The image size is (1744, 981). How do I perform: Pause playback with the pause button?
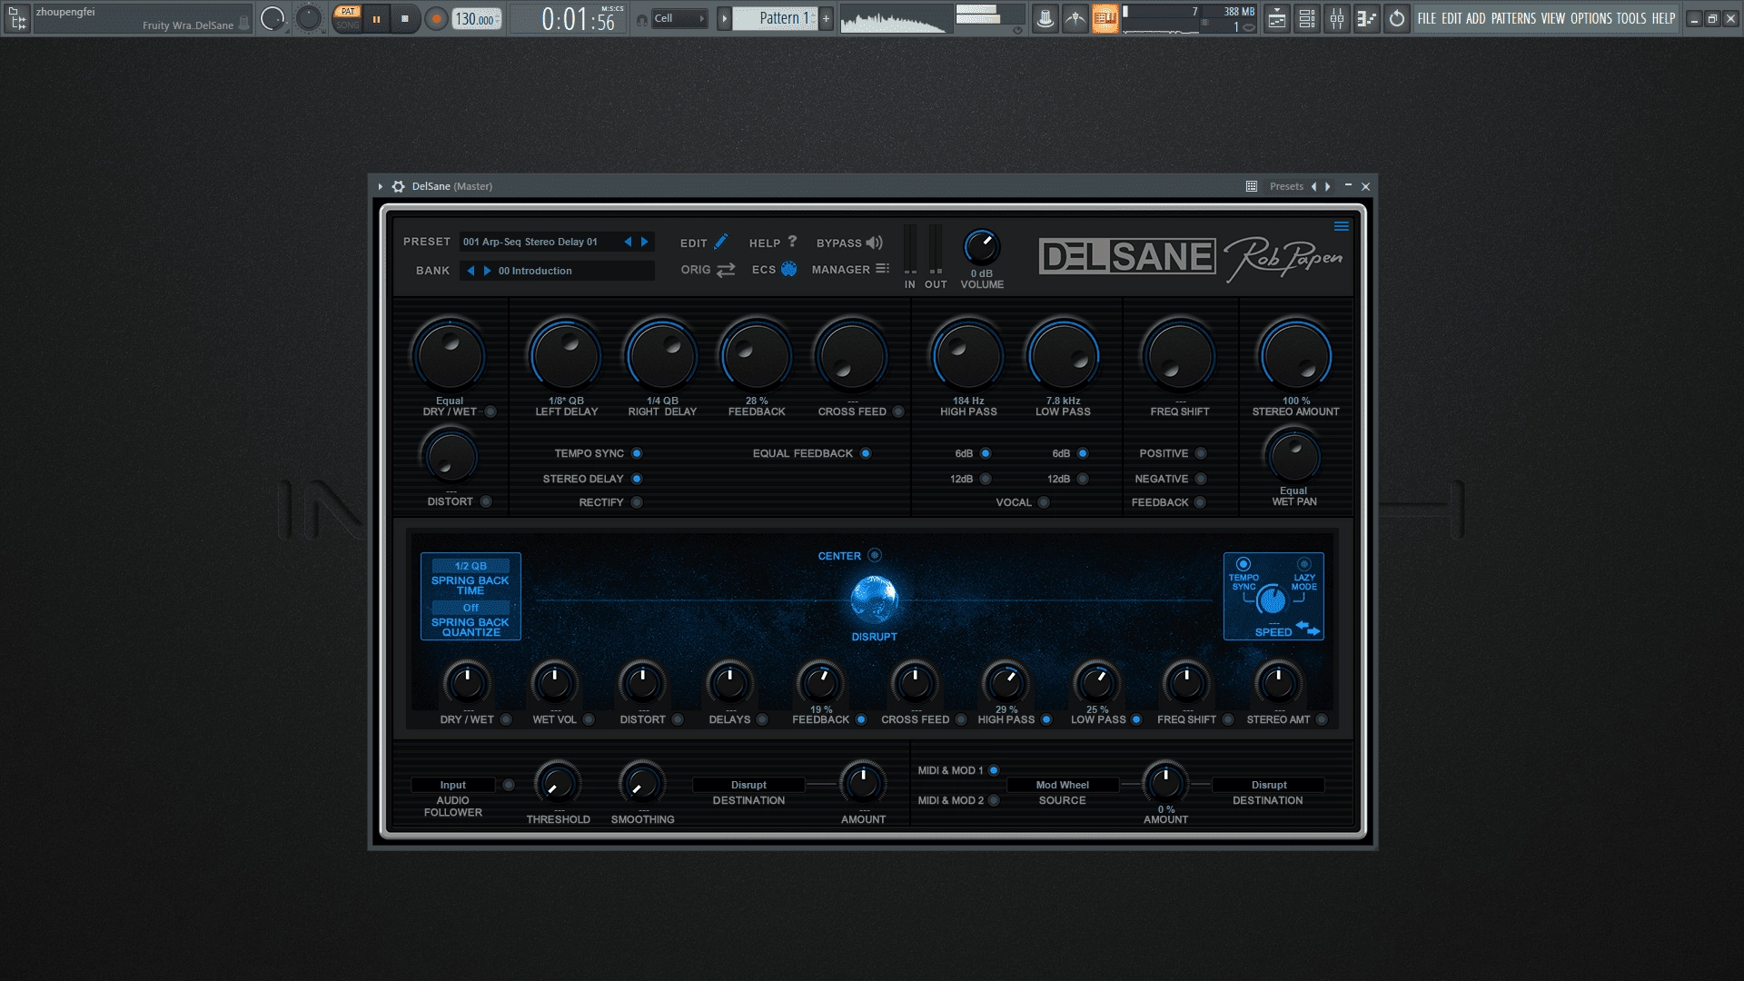(376, 18)
